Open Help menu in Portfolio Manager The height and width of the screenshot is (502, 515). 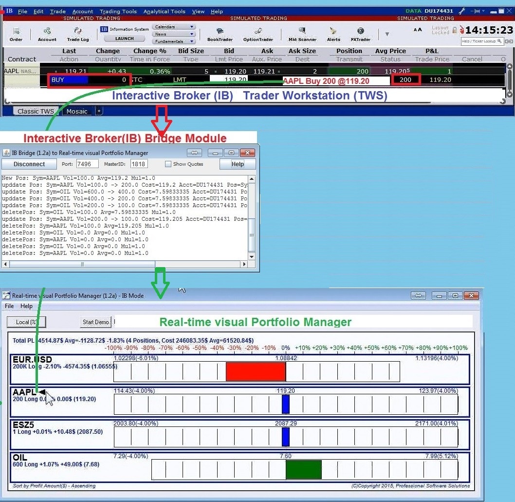(x=26, y=306)
